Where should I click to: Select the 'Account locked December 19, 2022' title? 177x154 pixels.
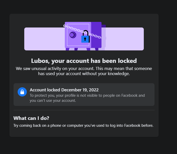coord(64,90)
